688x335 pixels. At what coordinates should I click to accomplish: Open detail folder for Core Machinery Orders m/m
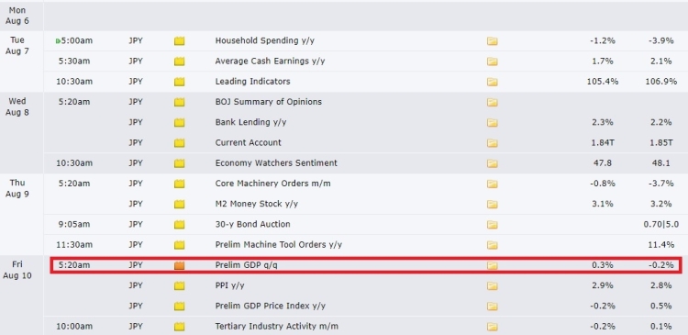(x=493, y=184)
